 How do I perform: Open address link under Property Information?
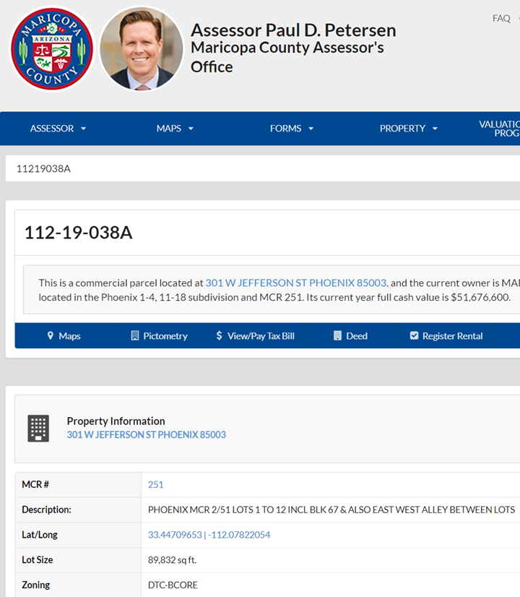[x=146, y=434]
